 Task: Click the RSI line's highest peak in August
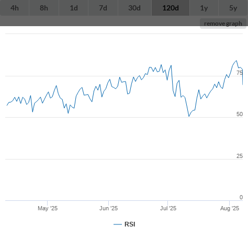(x=236, y=61)
